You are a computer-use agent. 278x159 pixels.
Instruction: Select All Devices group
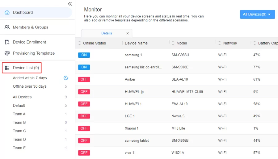tap(22, 97)
